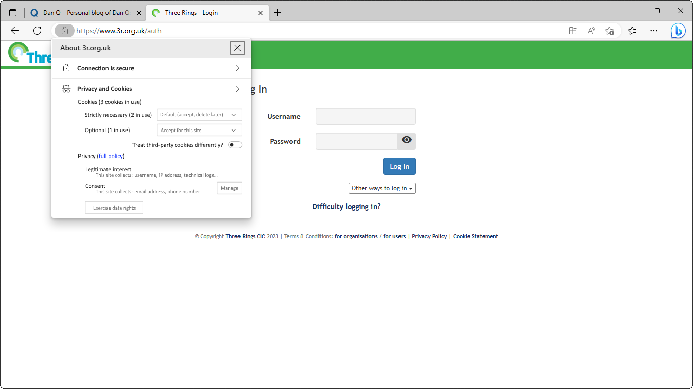Reload the page with refresh icon

coord(37,31)
